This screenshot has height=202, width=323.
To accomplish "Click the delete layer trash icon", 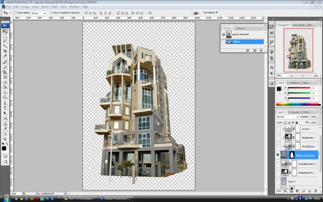I will tap(315, 191).
